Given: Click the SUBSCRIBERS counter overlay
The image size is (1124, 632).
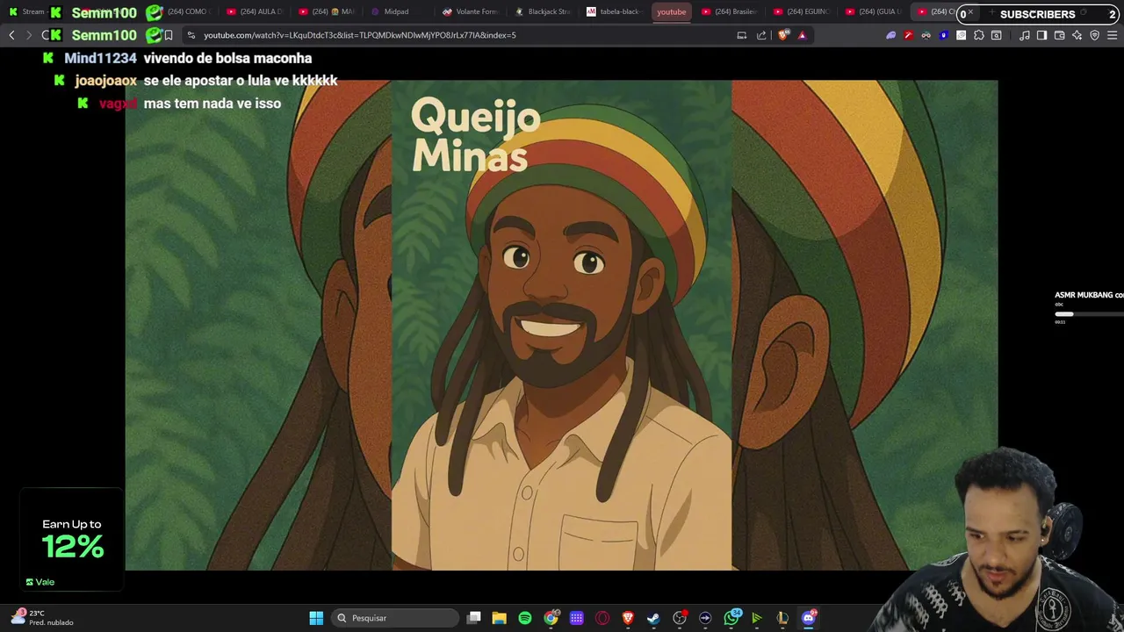Looking at the screenshot, I should pyautogui.click(x=1037, y=14).
